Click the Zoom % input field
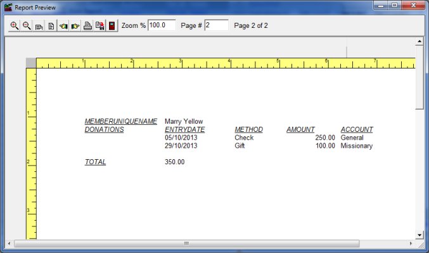 point(162,25)
